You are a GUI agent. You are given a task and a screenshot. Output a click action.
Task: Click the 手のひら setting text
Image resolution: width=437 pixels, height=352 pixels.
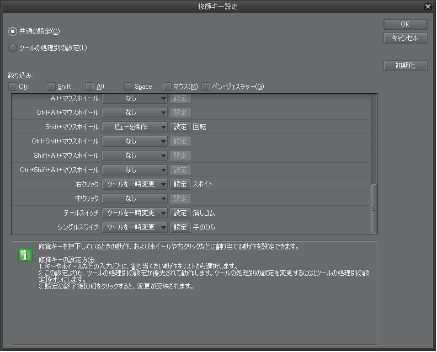[204, 227]
